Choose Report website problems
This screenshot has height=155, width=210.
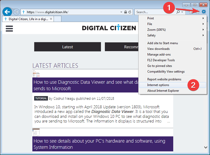click(173, 79)
